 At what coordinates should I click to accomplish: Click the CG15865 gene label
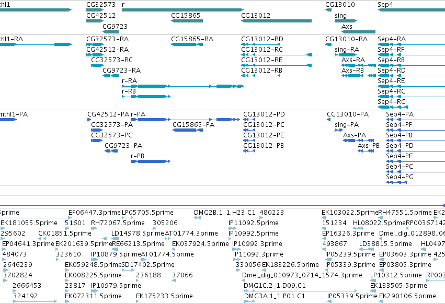tap(186, 16)
